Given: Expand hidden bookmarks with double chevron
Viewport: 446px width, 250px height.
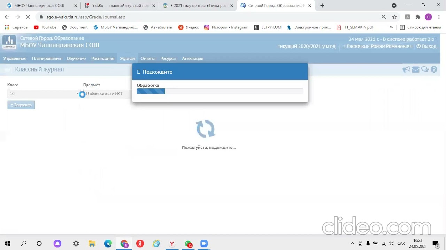Looking at the screenshot, I should [x=391, y=27].
